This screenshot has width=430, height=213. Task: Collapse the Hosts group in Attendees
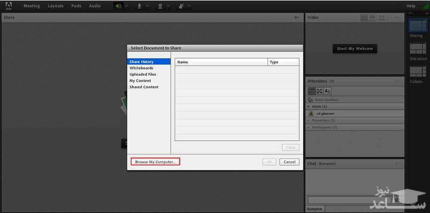pyautogui.click(x=309, y=106)
